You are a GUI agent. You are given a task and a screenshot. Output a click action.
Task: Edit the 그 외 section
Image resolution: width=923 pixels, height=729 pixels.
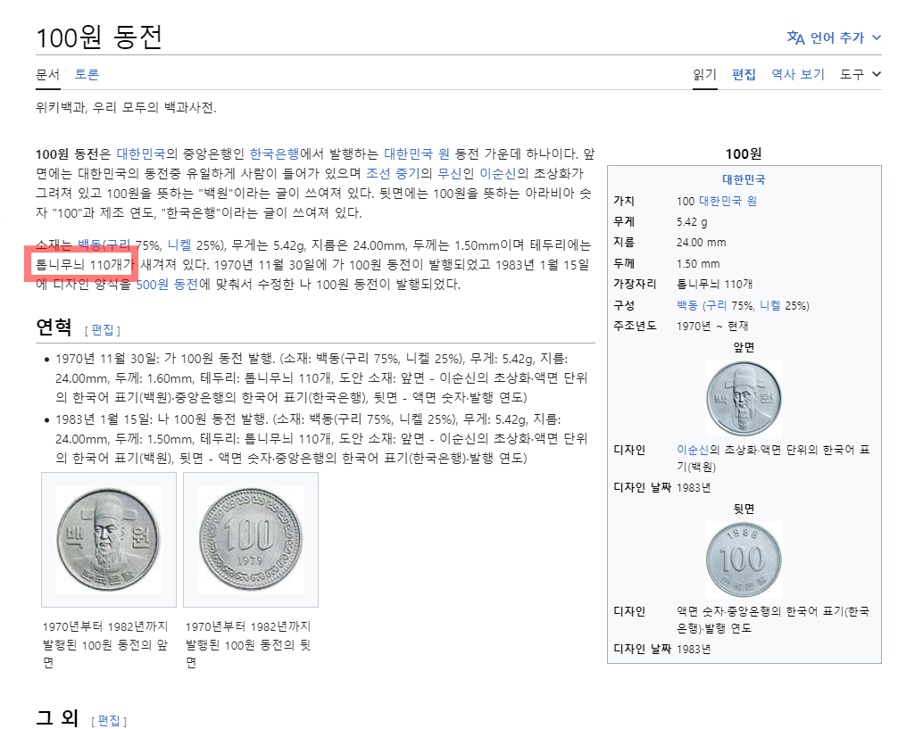click(109, 721)
